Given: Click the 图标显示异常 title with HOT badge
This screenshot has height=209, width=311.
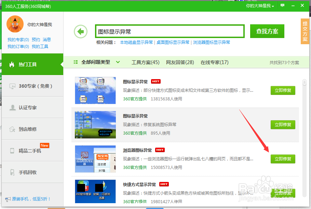Looking at the screenshot, I should coord(135,82).
